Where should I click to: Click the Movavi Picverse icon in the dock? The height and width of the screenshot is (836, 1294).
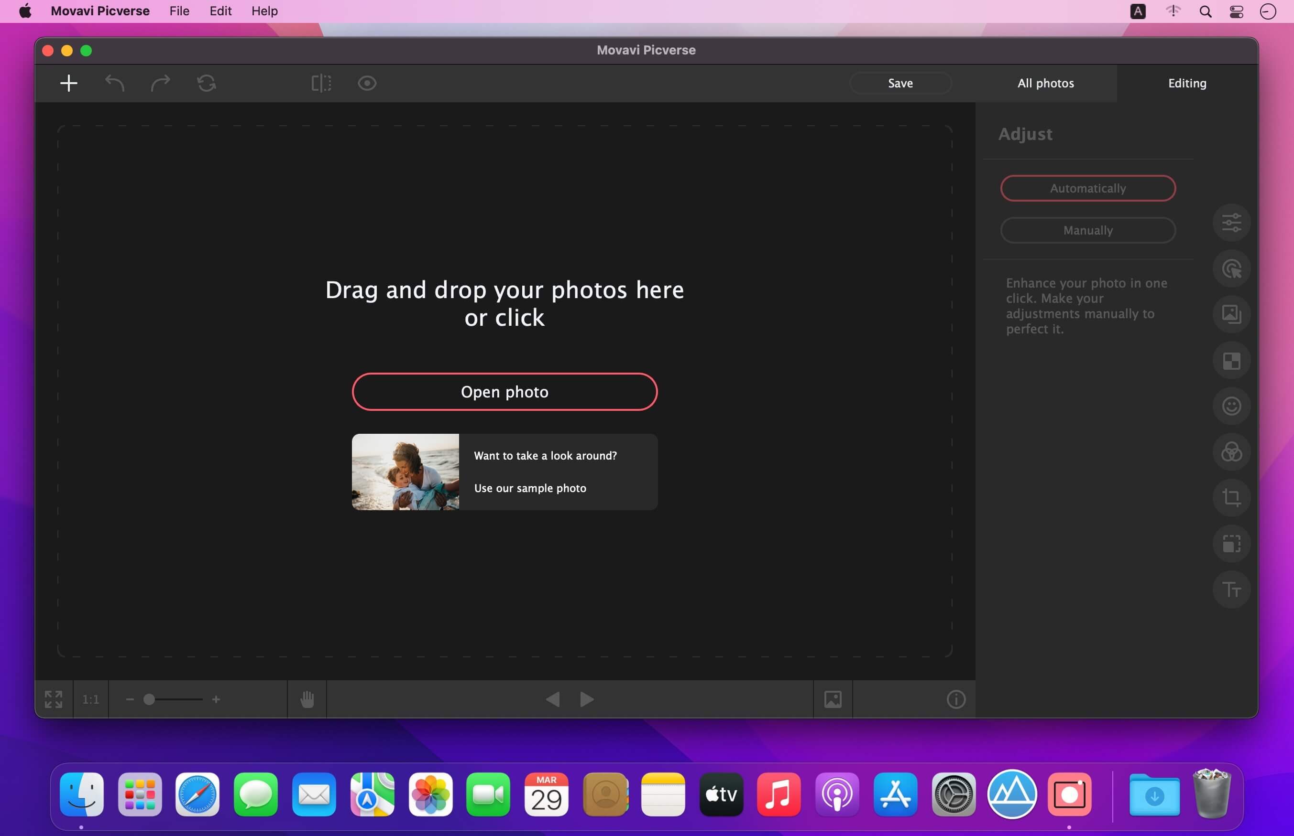click(x=1070, y=794)
